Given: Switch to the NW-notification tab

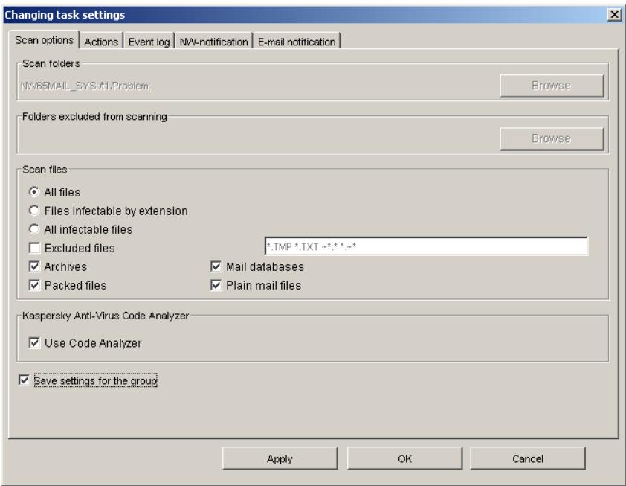Looking at the screenshot, I should (x=213, y=42).
